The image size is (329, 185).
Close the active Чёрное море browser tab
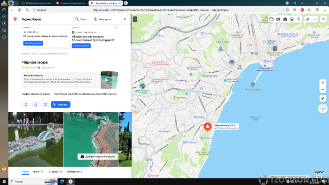click(120, 3)
